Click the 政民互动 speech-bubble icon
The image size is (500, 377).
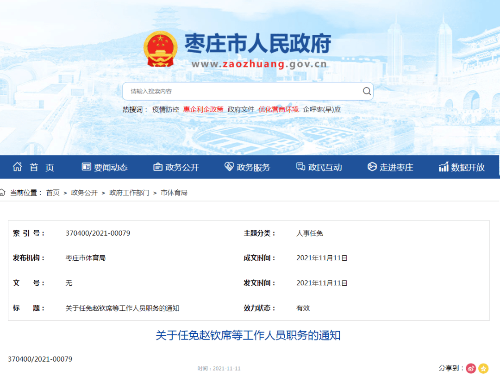(x=300, y=167)
